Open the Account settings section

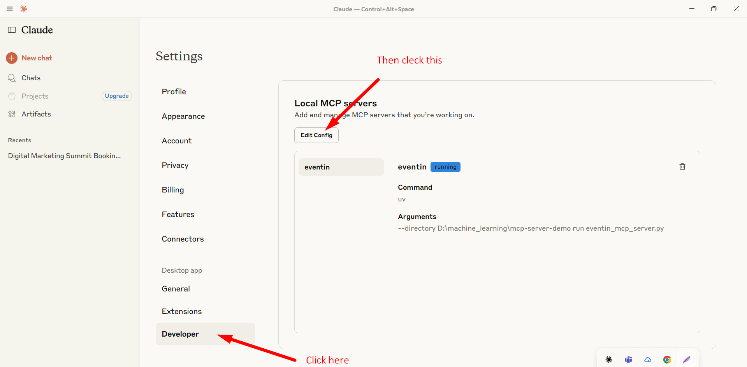[177, 141]
